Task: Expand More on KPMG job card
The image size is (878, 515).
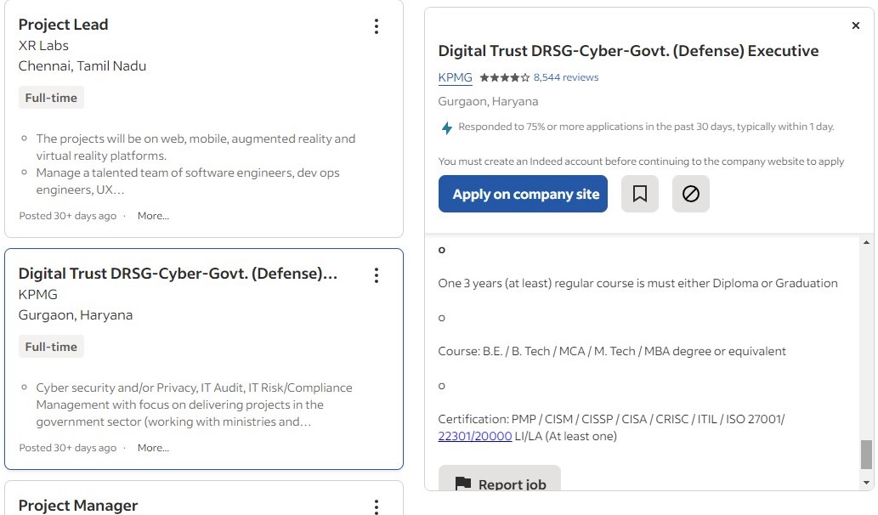Action: (x=153, y=448)
